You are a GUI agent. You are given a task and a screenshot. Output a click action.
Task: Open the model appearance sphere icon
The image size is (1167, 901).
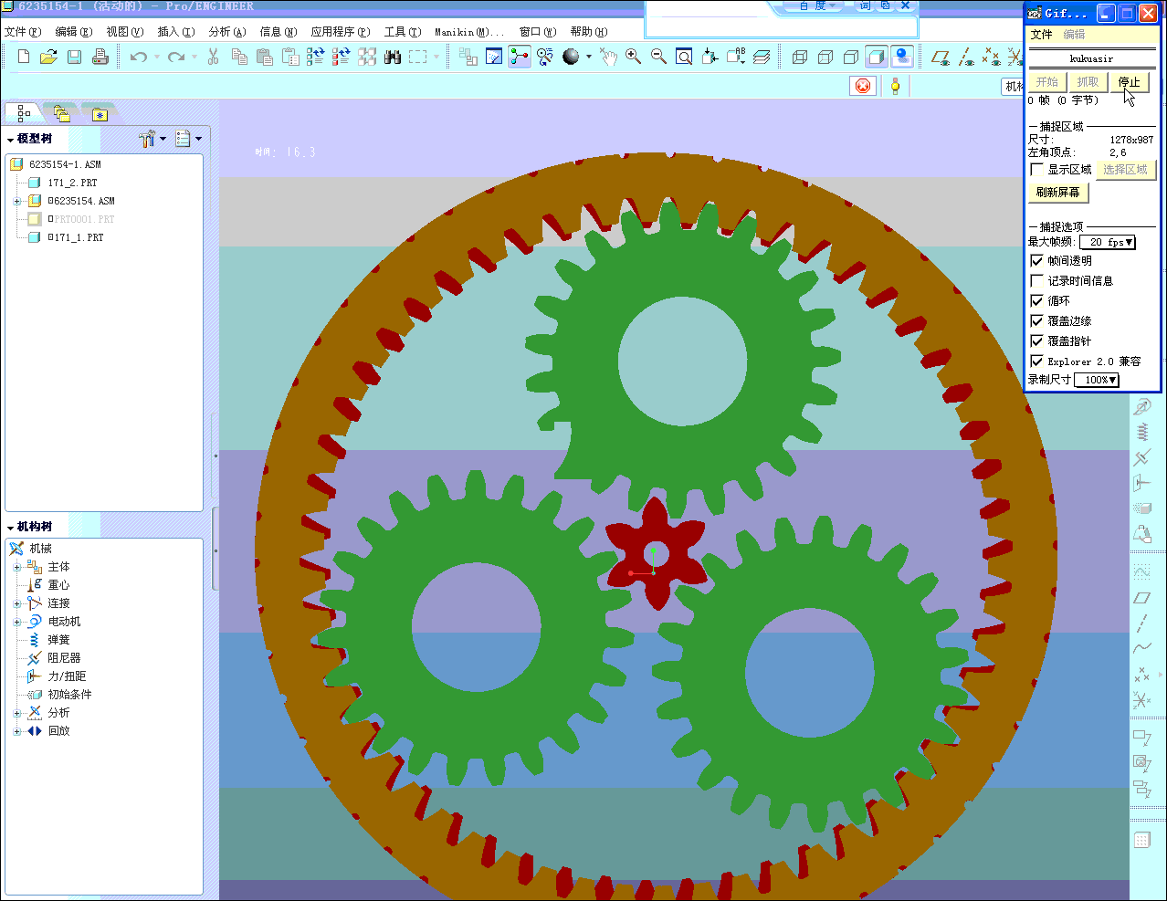click(x=572, y=57)
